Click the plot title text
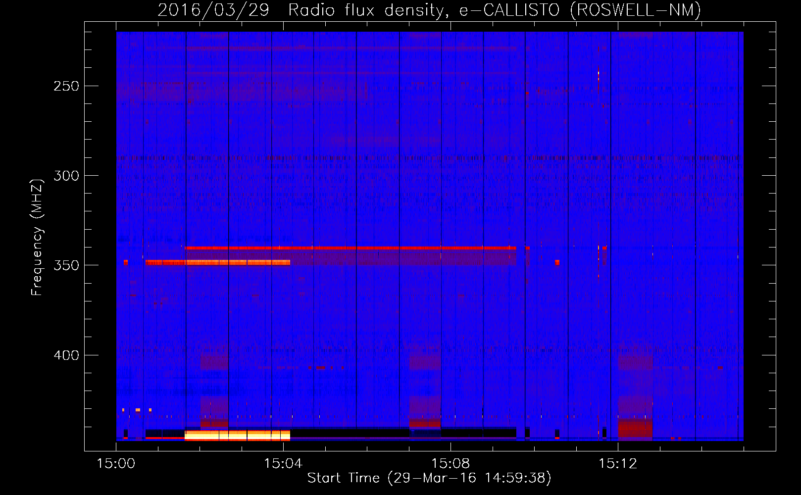801x495 pixels. [429, 10]
